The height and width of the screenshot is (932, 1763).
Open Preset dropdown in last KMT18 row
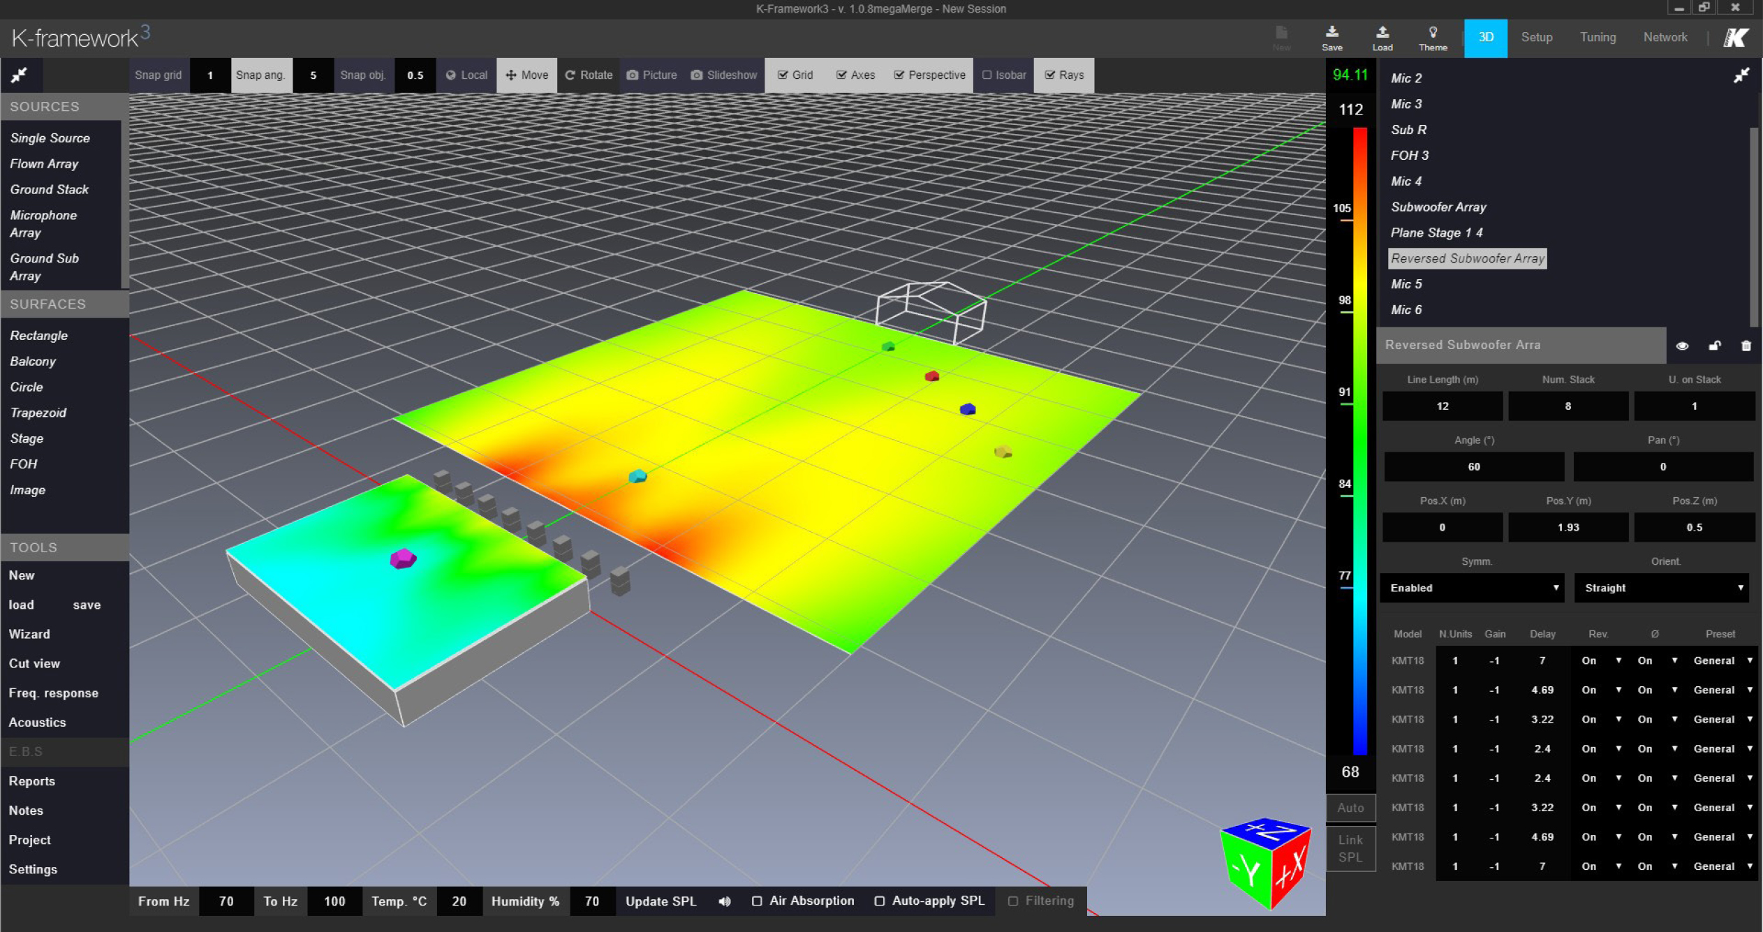(x=1722, y=866)
